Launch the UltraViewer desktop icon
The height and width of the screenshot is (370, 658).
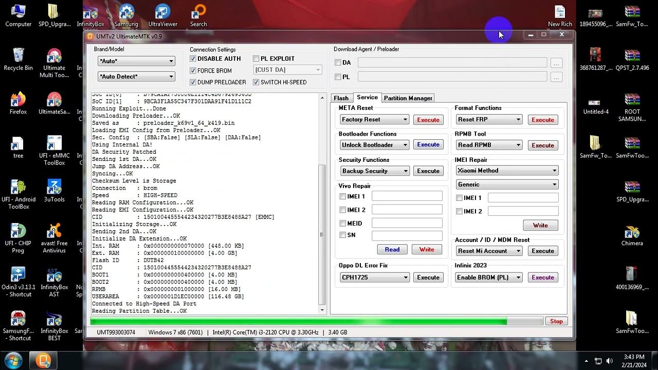pos(162,14)
